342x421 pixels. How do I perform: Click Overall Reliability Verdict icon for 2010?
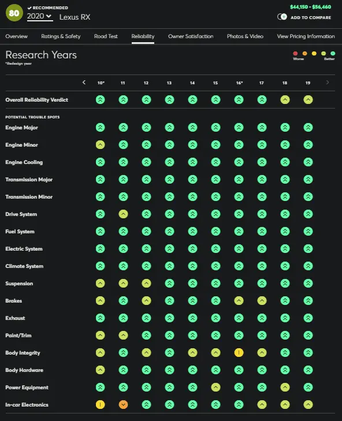pos(100,100)
